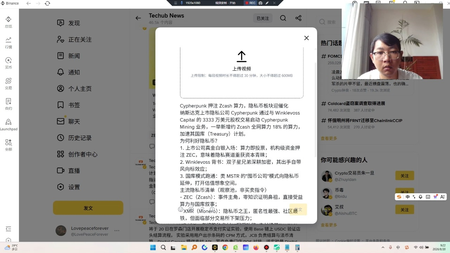Viewport: 450px width, 253px height.
Task: Open 怀俄明州将FRNT迁移至ChainlinkCCIP topic
Action: click(365, 121)
